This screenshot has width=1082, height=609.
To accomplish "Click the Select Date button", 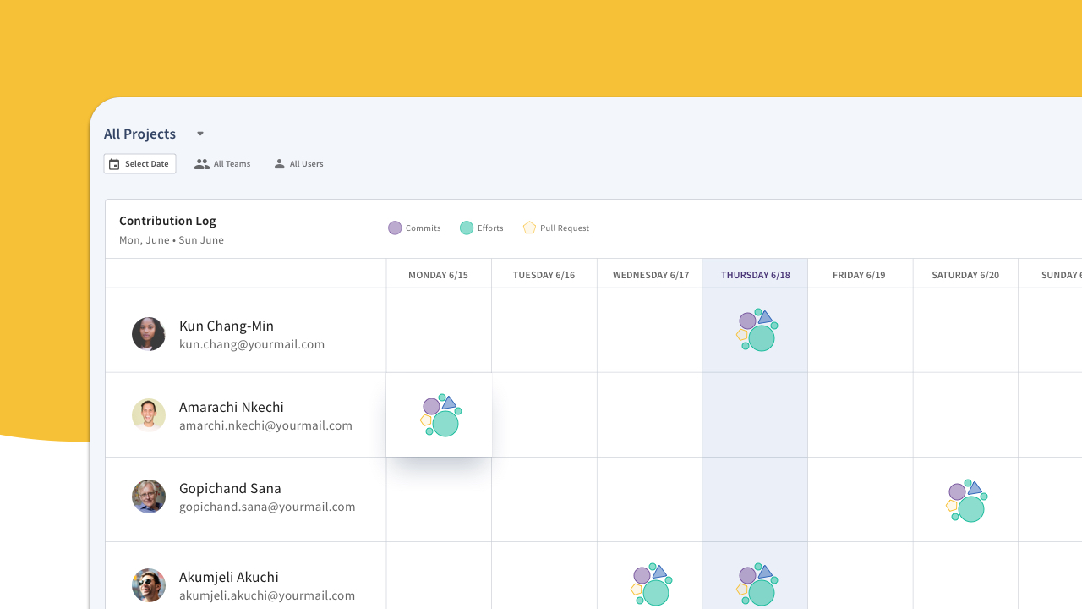I will (139, 164).
